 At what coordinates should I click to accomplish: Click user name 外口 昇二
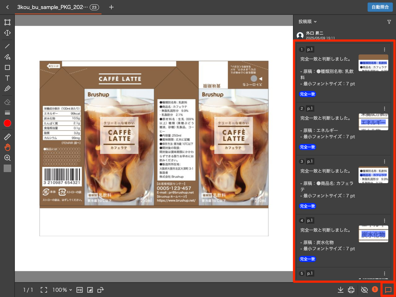coord(315,33)
